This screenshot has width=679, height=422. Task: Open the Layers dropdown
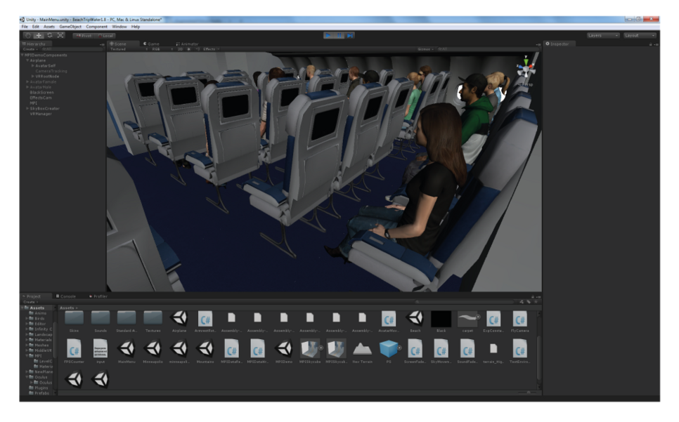[603, 35]
